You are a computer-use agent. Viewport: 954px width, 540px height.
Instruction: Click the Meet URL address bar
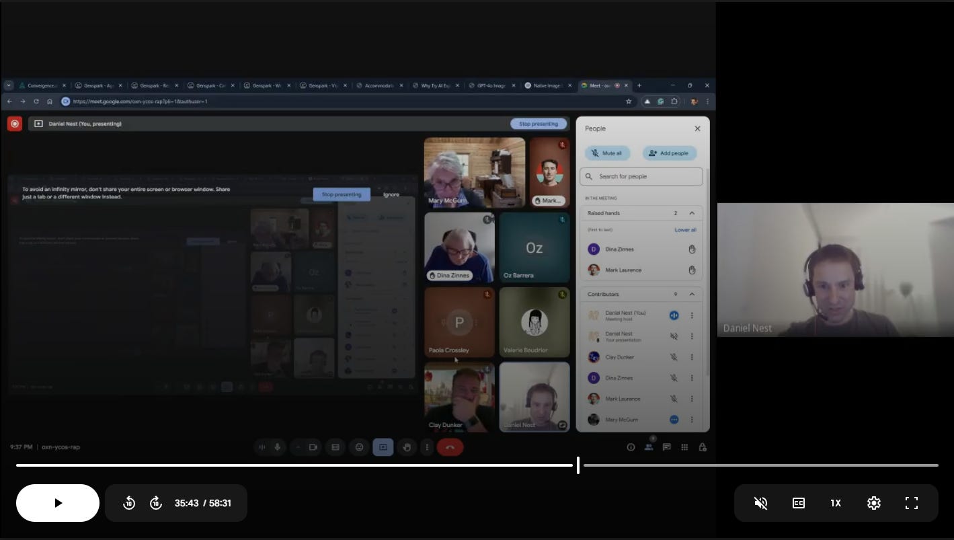[x=343, y=102]
